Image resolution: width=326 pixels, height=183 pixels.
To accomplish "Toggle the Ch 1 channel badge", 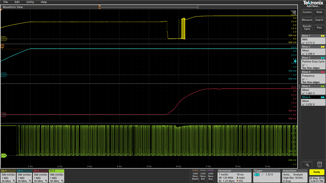I will [x=8, y=176].
